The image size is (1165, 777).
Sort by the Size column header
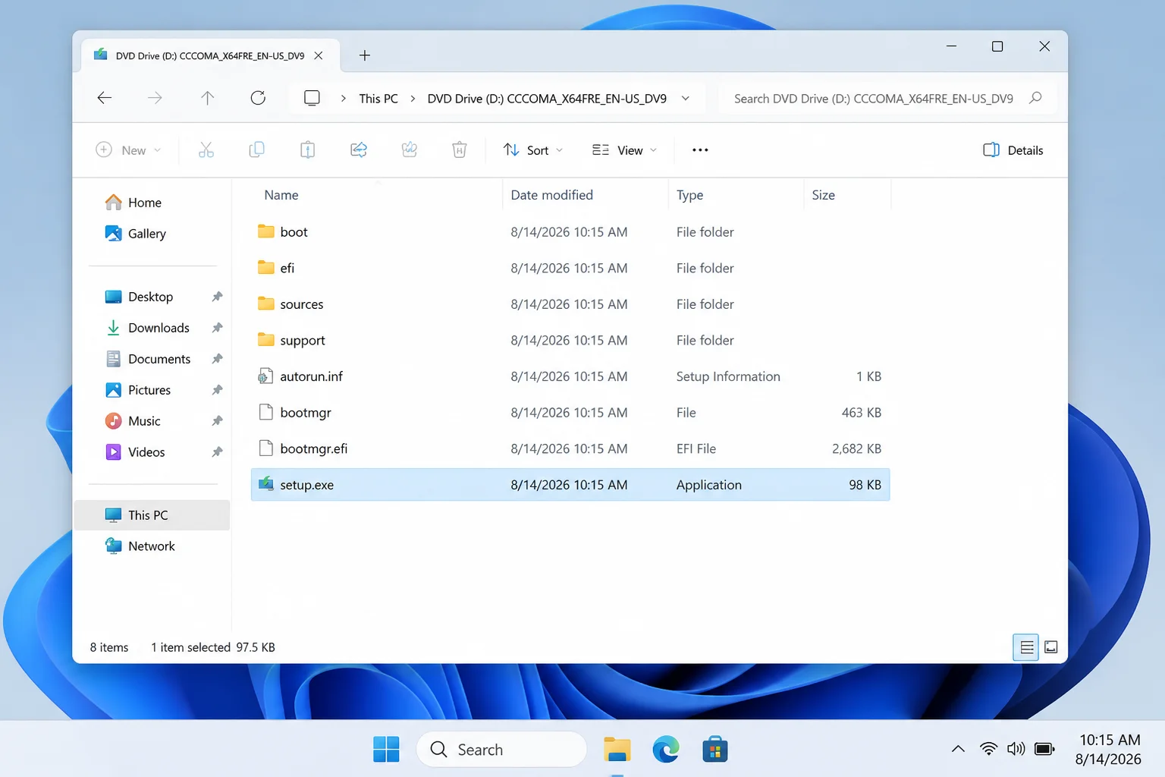coord(824,195)
